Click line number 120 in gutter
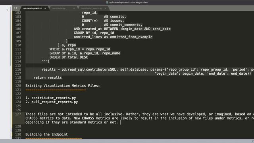 [18, 86]
